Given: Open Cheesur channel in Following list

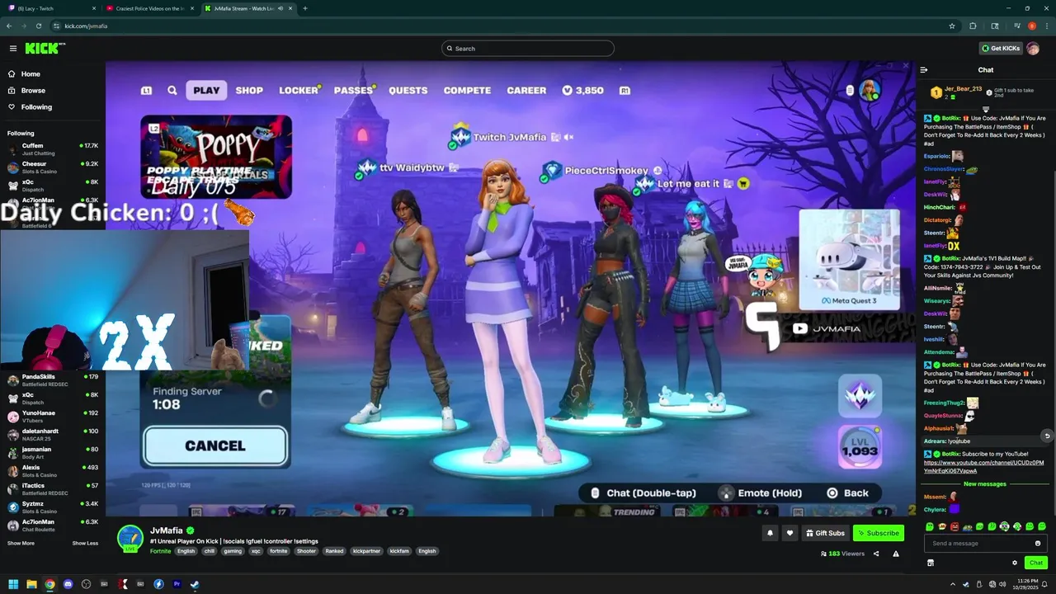Looking at the screenshot, I should pyautogui.click(x=52, y=167).
